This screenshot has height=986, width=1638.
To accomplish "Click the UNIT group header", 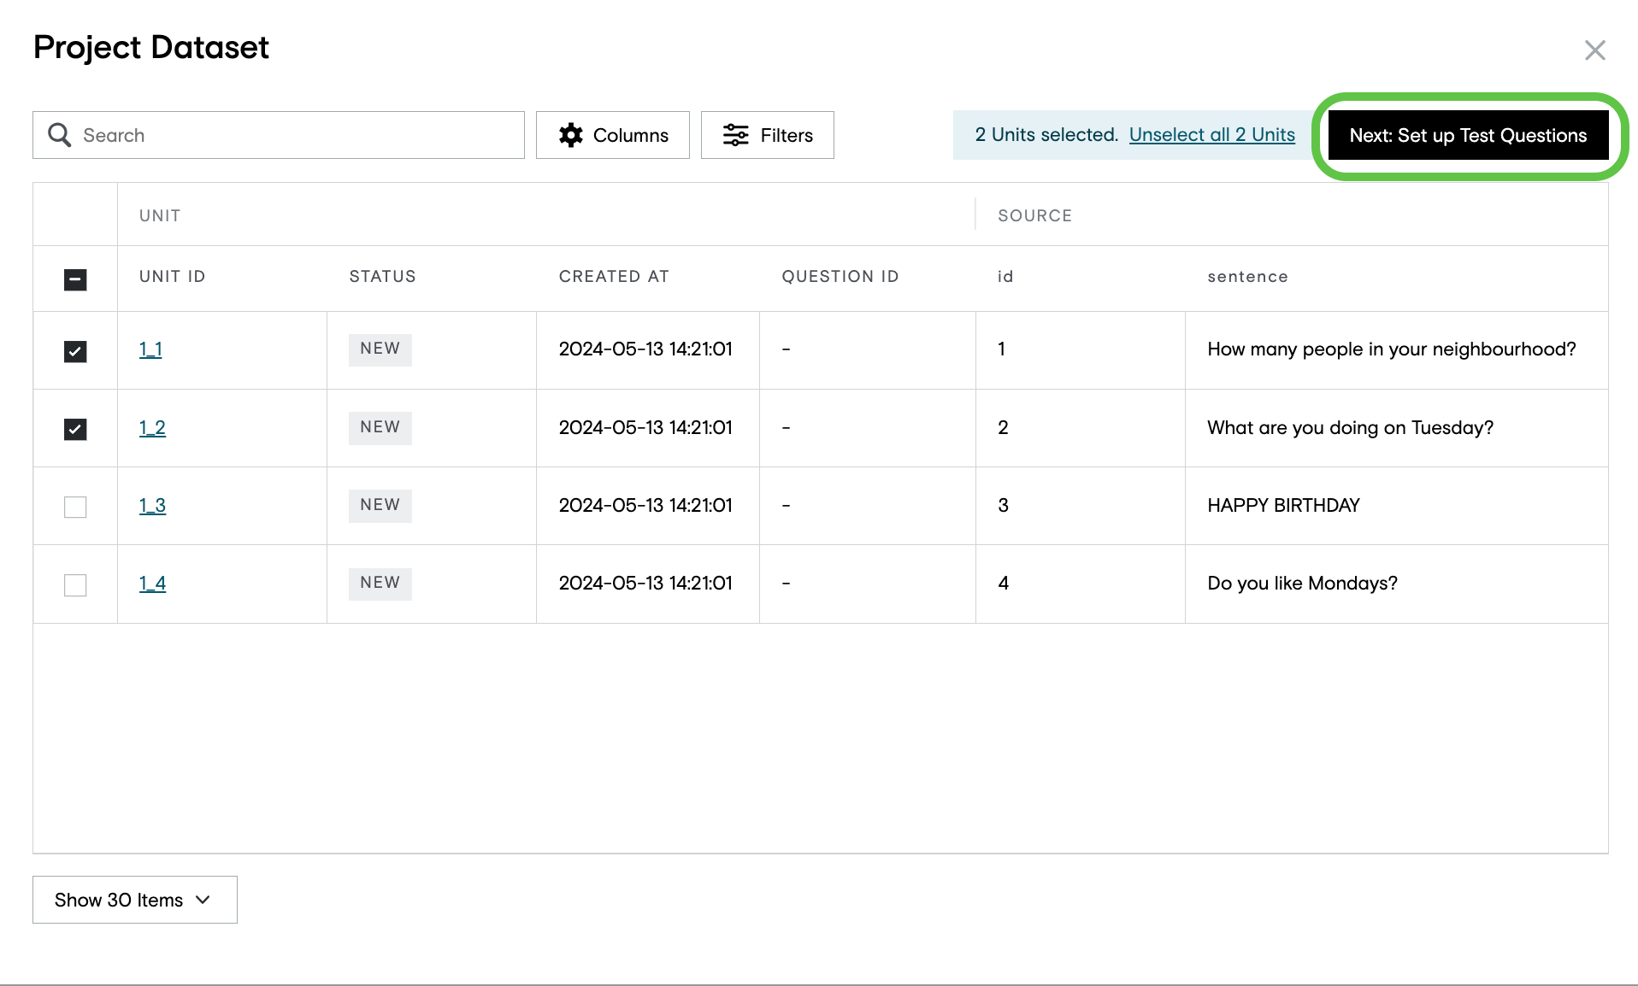I will point(160,216).
